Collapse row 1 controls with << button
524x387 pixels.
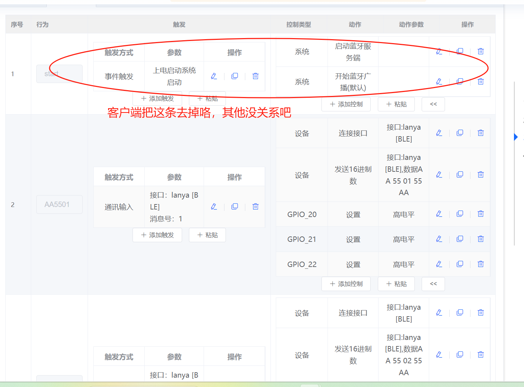pyautogui.click(x=433, y=104)
